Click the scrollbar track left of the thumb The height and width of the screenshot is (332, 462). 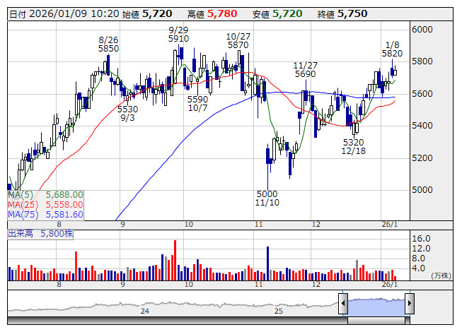point(178,321)
